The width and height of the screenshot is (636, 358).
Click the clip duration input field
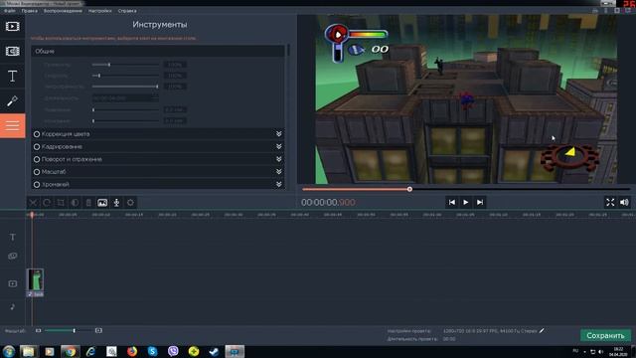[125, 97]
